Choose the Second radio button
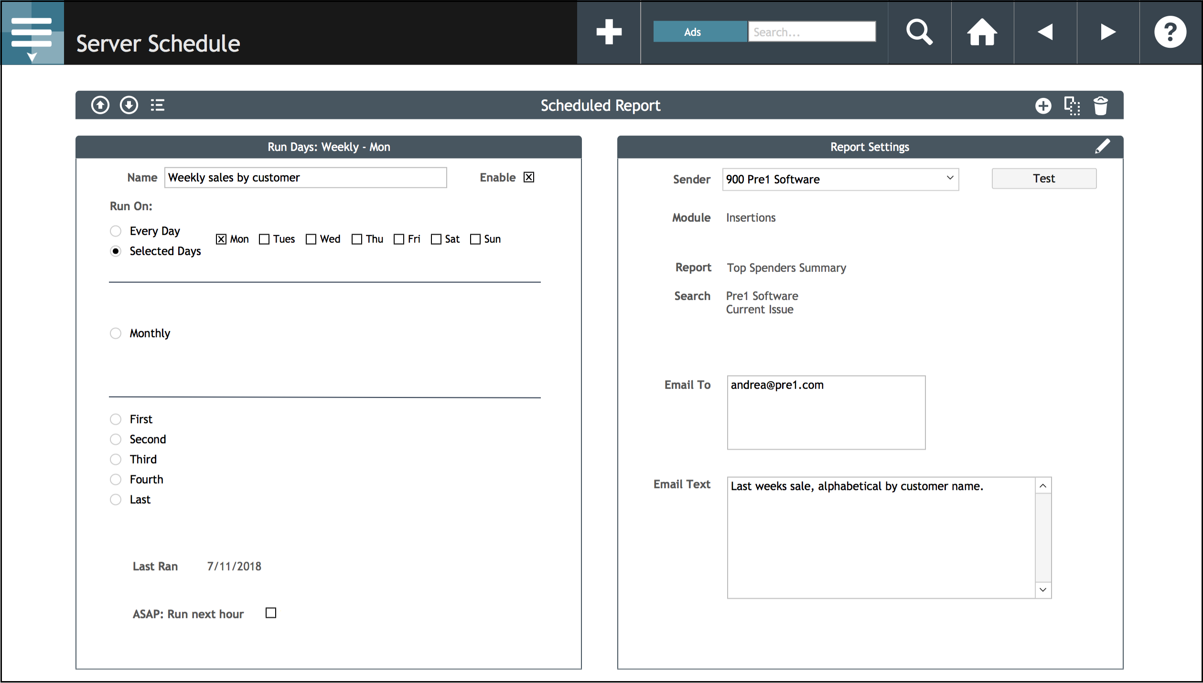Viewport: 1203px width, 683px height. pyautogui.click(x=116, y=439)
